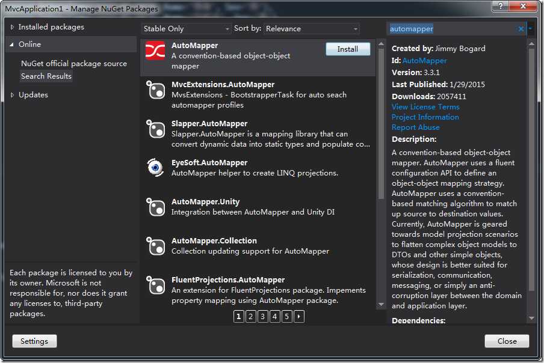Select the Search Results entry
The height and width of the screenshot is (363, 544).
tap(46, 76)
